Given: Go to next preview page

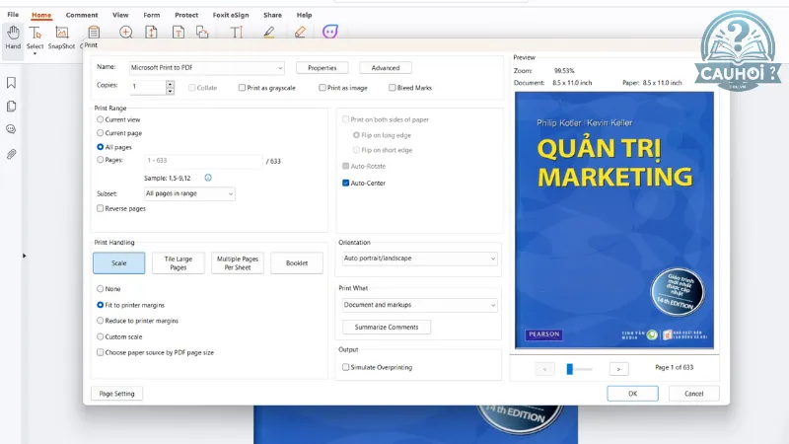Looking at the screenshot, I should (618, 369).
